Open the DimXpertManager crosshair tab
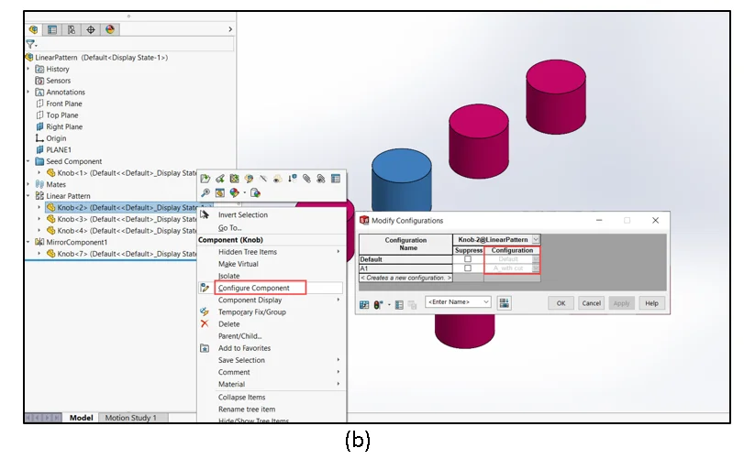Screen dimensions: 744x459 point(91,29)
